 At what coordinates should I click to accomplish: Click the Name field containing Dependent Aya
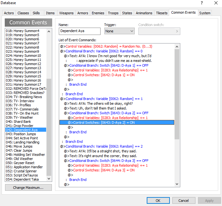point(80,31)
